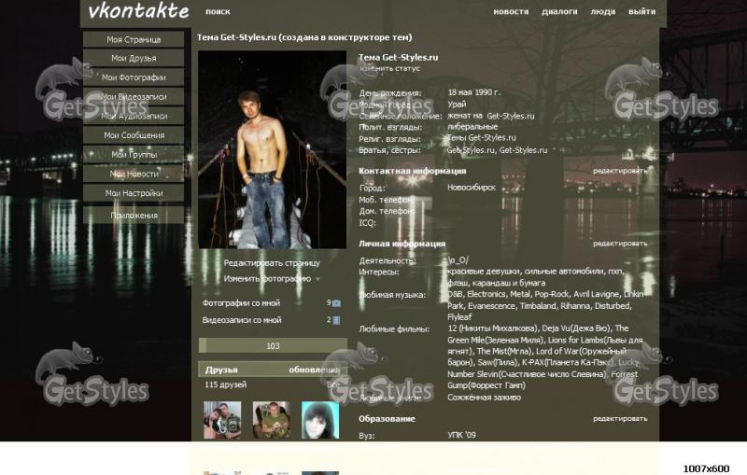
Task: Open Моя Страница in the sidebar
Action: point(134,39)
